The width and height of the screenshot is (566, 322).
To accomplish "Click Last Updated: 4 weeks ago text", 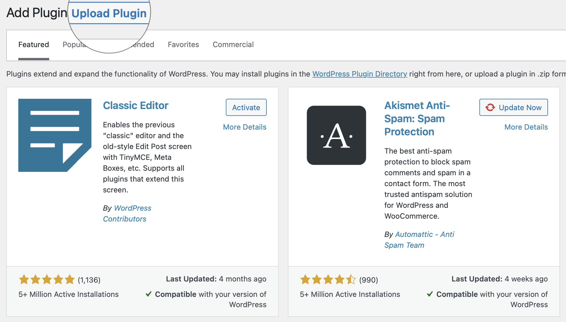I will [500, 279].
